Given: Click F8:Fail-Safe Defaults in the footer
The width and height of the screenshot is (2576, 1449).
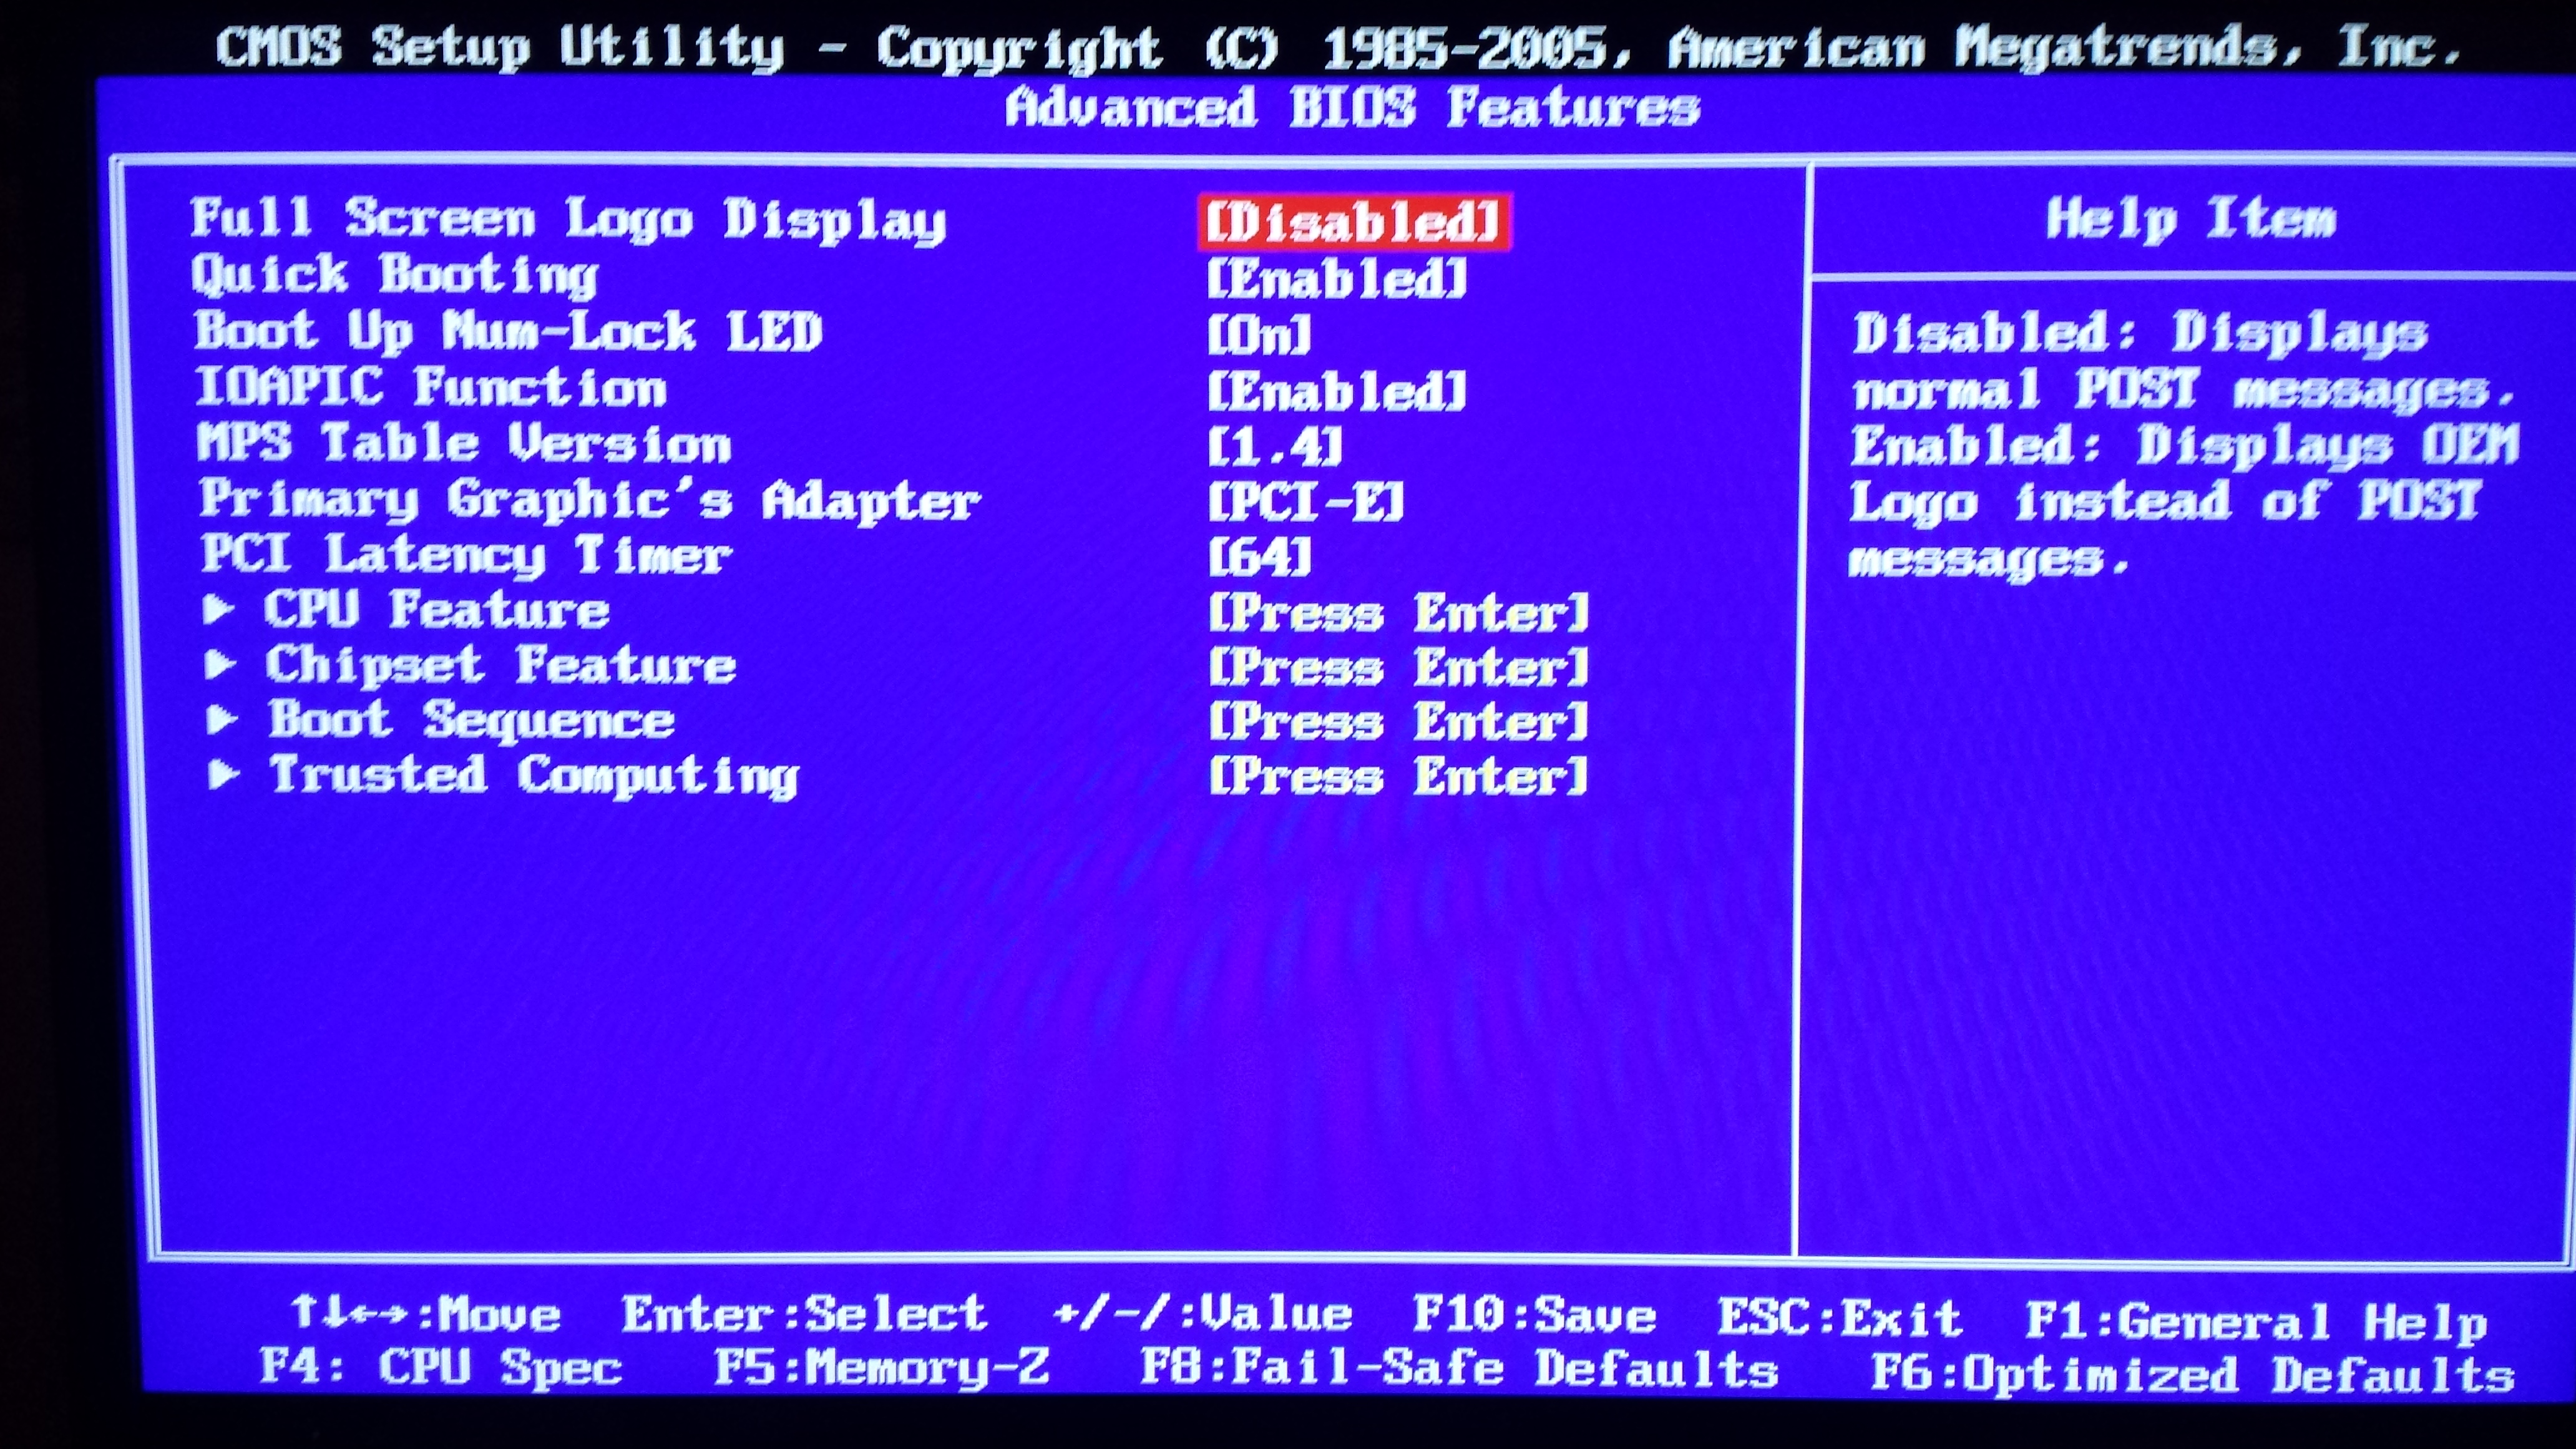Looking at the screenshot, I should [x=1459, y=1369].
